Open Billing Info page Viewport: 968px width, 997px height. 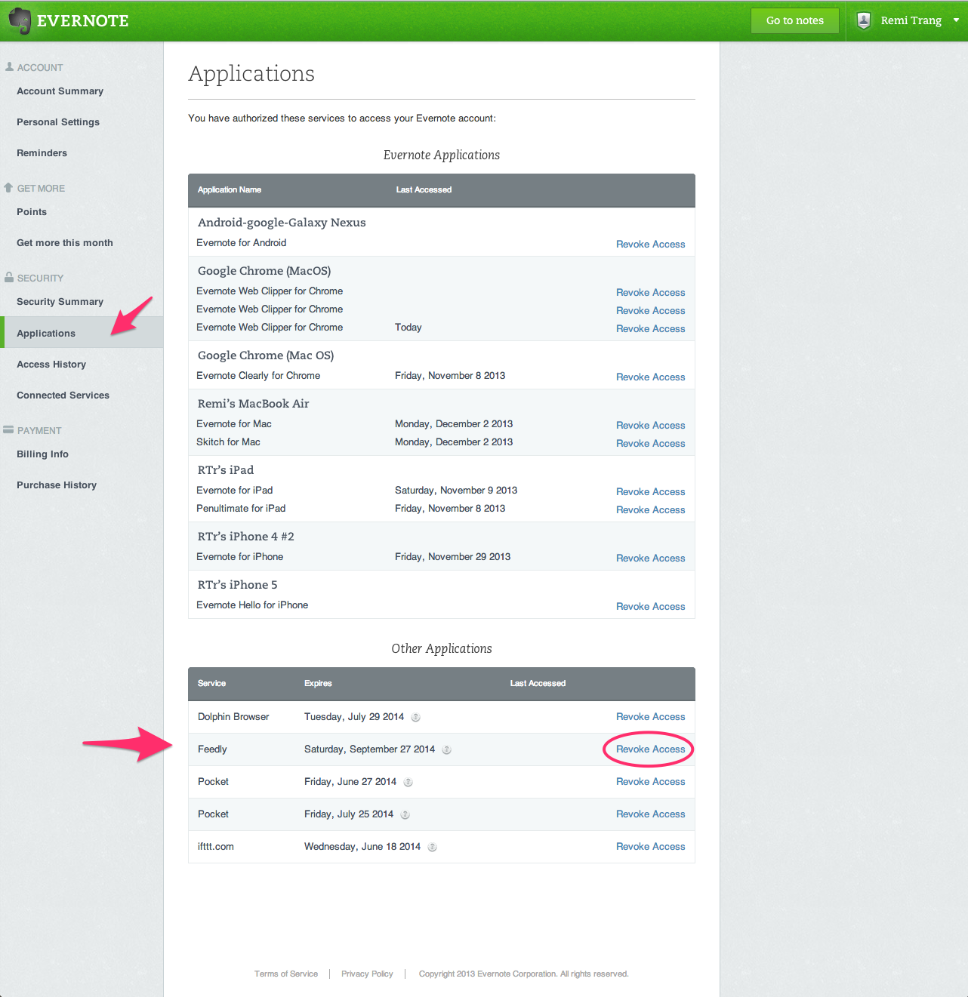point(42,454)
